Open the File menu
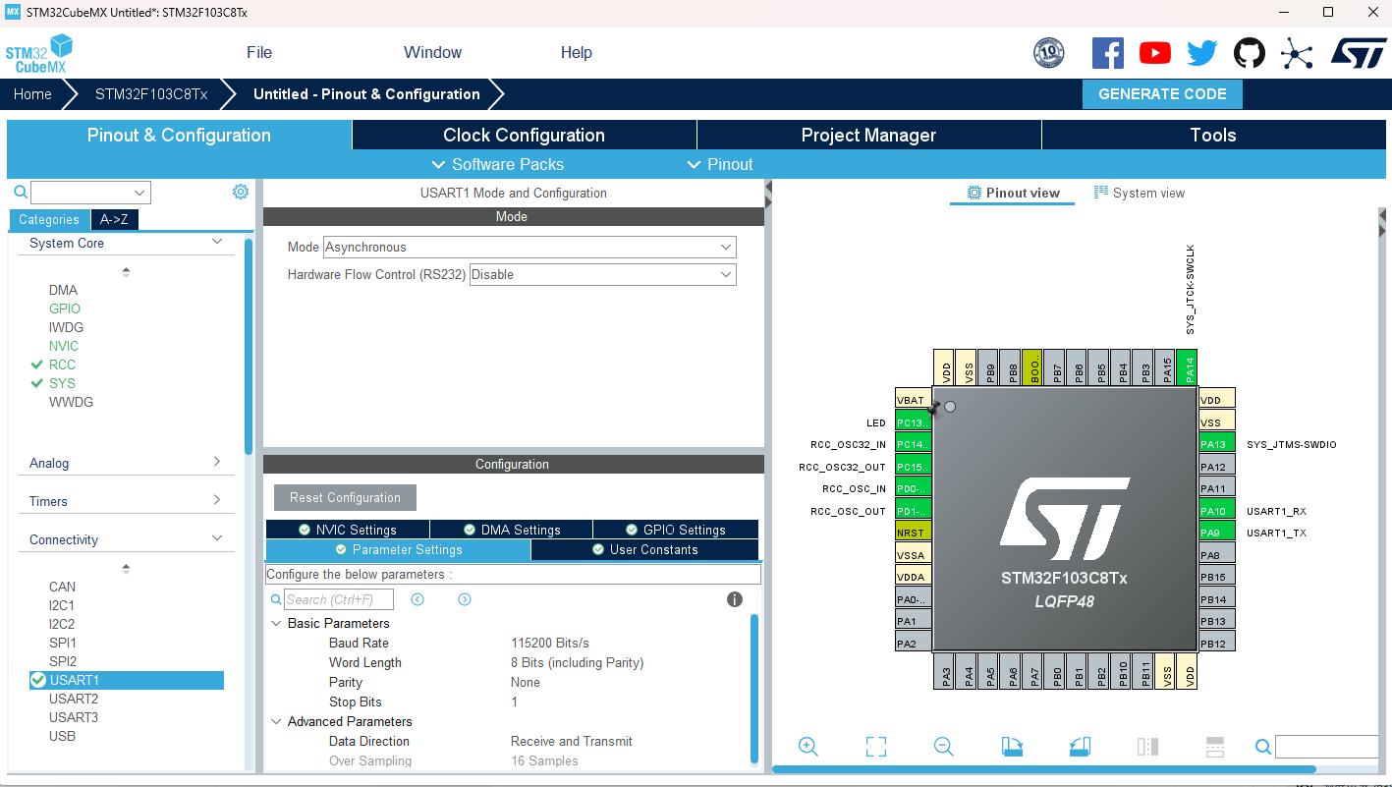 pos(259,53)
